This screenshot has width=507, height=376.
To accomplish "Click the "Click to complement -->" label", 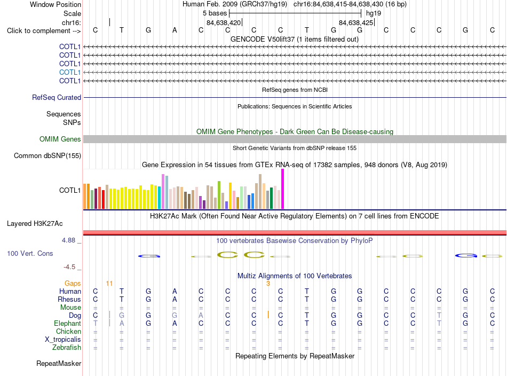I will tap(44, 31).
